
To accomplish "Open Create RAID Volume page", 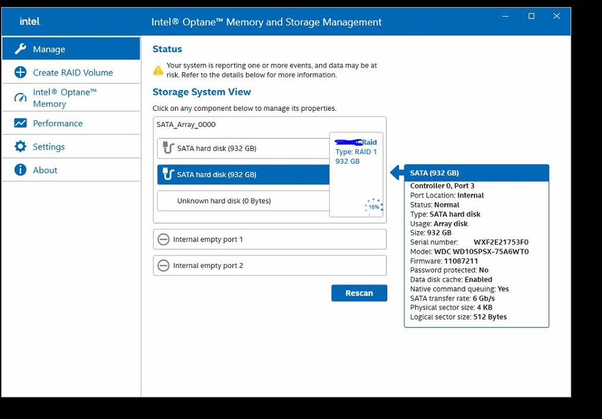I will (72, 72).
